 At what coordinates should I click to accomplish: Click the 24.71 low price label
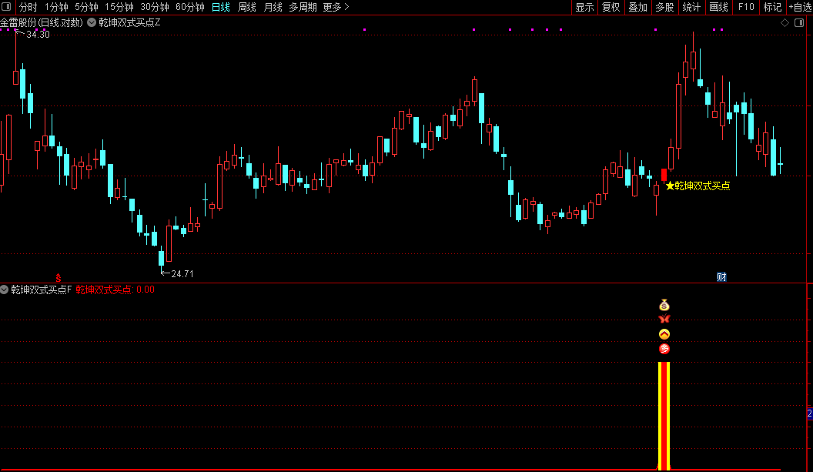click(182, 273)
